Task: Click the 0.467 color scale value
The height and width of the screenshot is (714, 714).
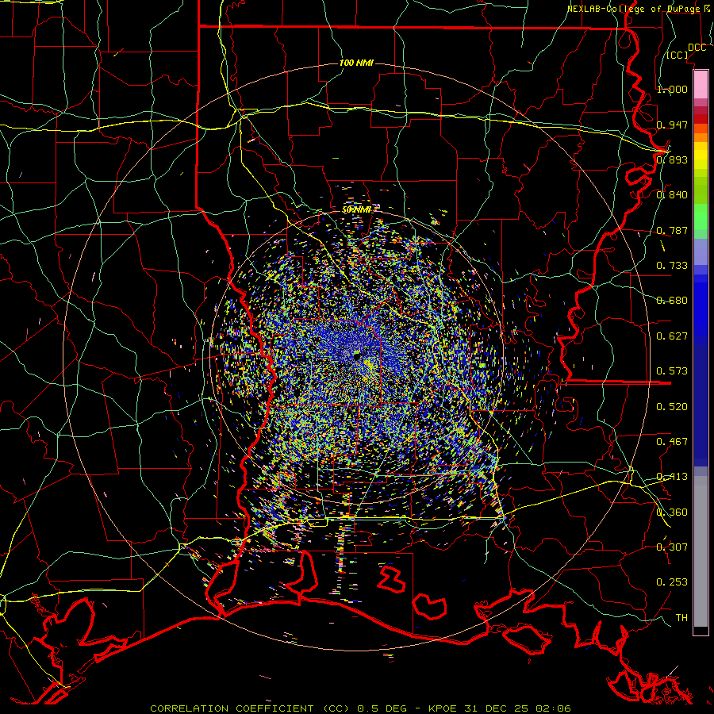Action: coord(672,441)
